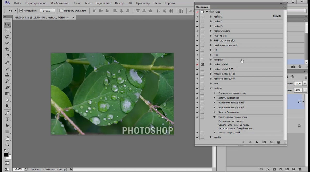Expand the RGB_na_sloi action
The height and width of the screenshot is (172, 310).
(211, 36)
